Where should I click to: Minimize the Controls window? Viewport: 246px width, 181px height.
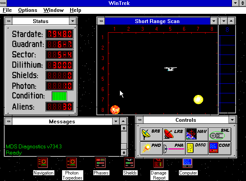tap(233, 120)
